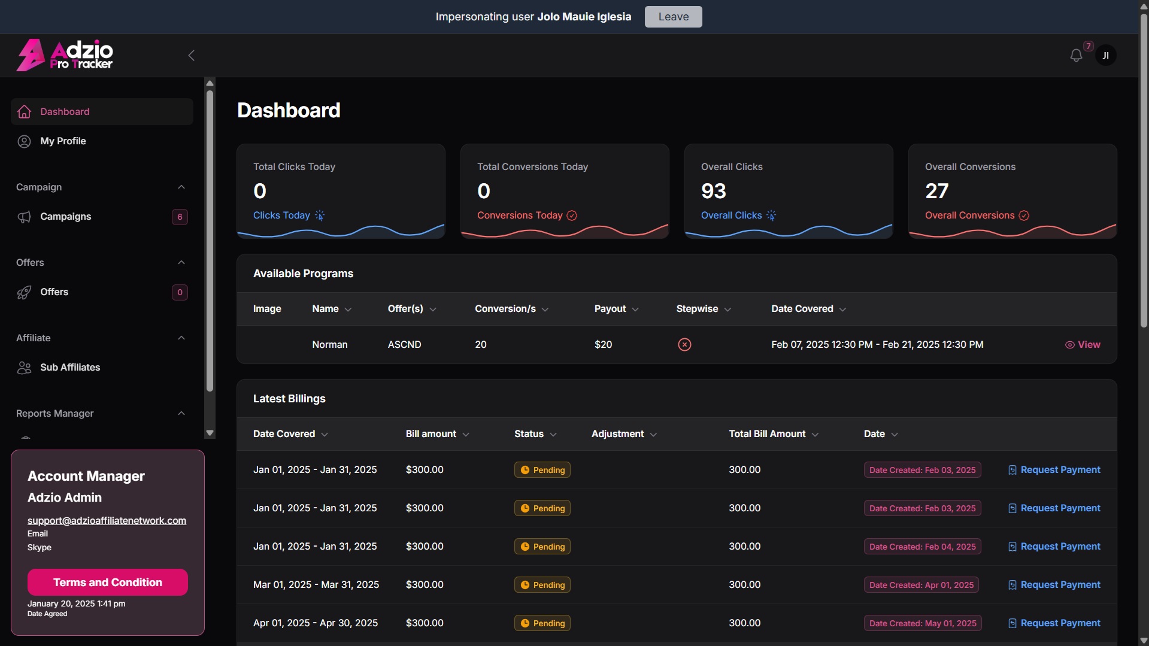This screenshot has width=1149, height=646.
Task: Leave impersonation with the Leave button
Action: (673, 17)
